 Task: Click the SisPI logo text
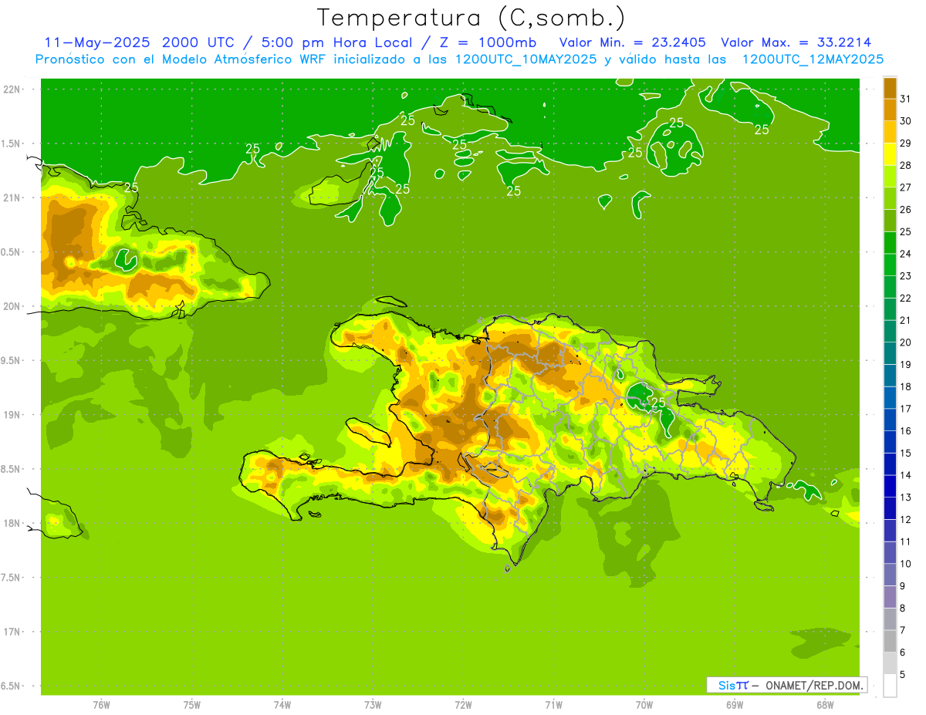coord(733,685)
